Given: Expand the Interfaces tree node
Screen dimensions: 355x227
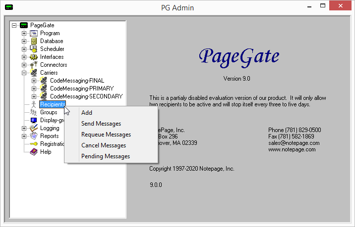Looking at the screenshot, I should (24, 57).
